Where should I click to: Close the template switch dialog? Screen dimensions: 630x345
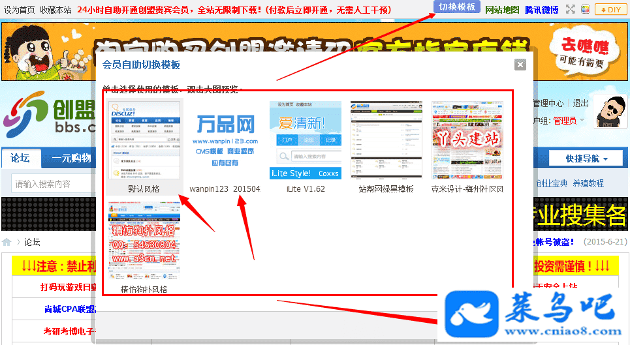tap(520, 65)
